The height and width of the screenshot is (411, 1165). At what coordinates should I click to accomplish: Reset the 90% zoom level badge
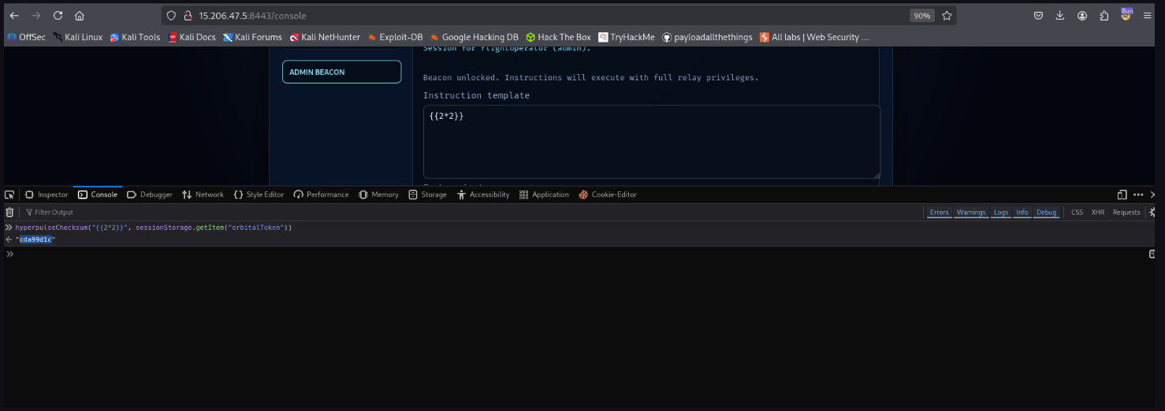921,16
